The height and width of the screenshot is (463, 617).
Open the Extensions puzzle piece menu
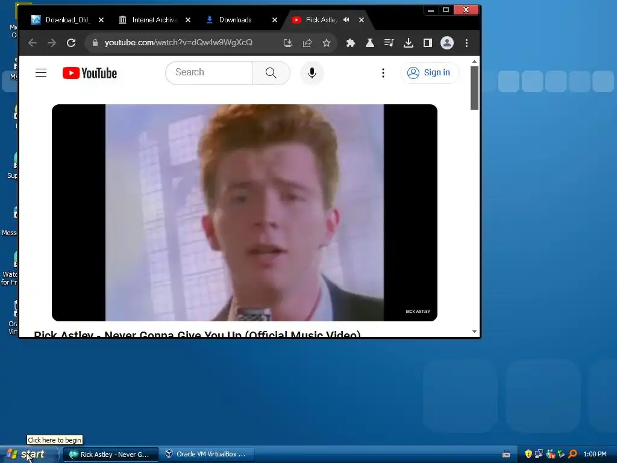pyautogui.click(x=350, y=43)
